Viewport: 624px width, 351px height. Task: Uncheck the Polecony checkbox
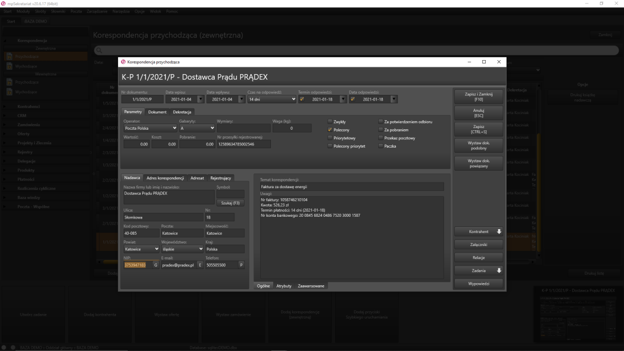[x=330, y=130]
